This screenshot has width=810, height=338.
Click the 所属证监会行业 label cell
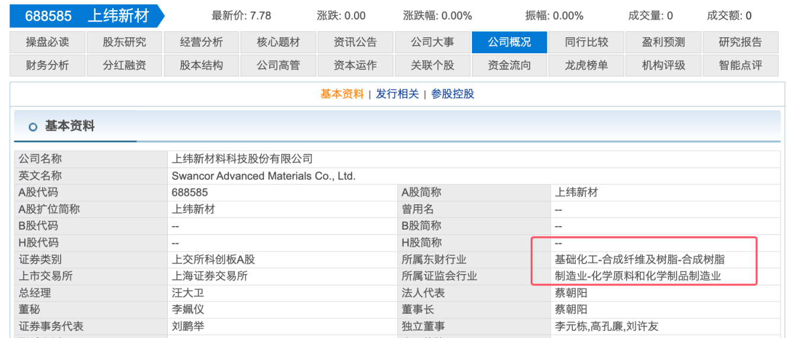474,276
